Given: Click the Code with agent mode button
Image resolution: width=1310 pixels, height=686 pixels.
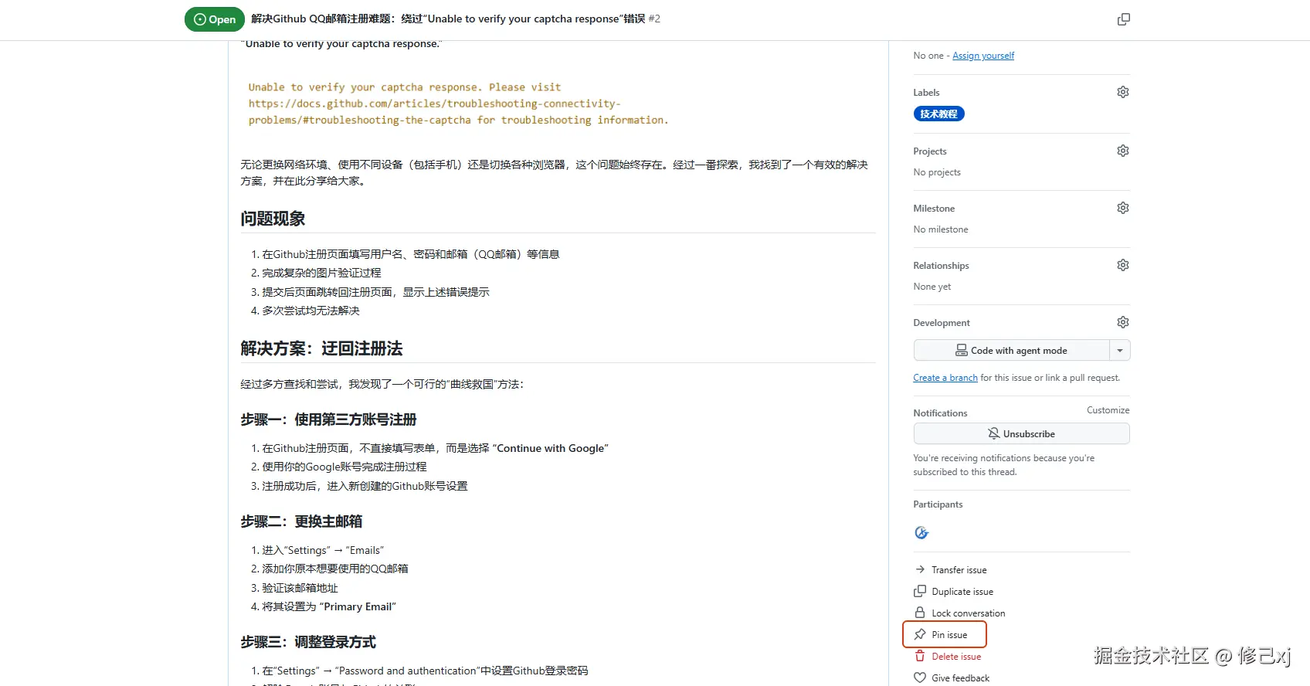Looking at the screenshot, I should pos(1011,351).
